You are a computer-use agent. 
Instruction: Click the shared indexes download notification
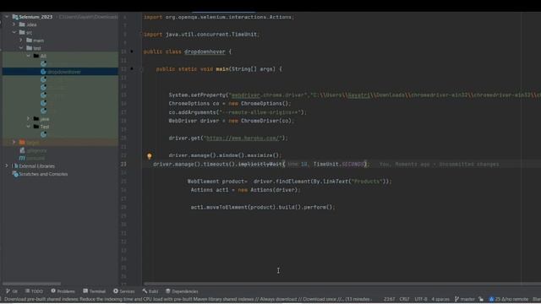(187, 299)
